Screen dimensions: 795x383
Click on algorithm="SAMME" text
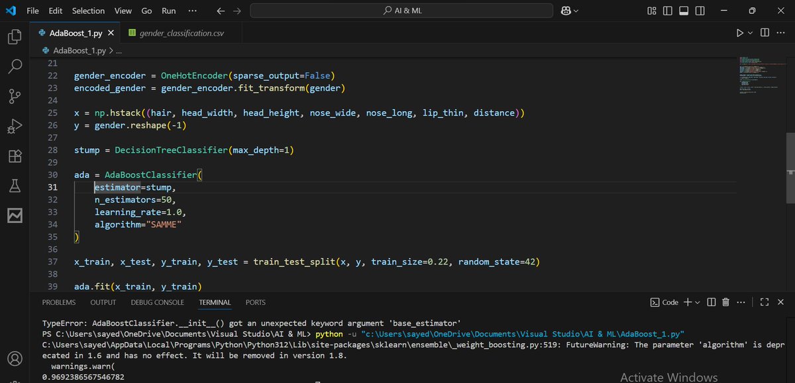pos(138,224)
